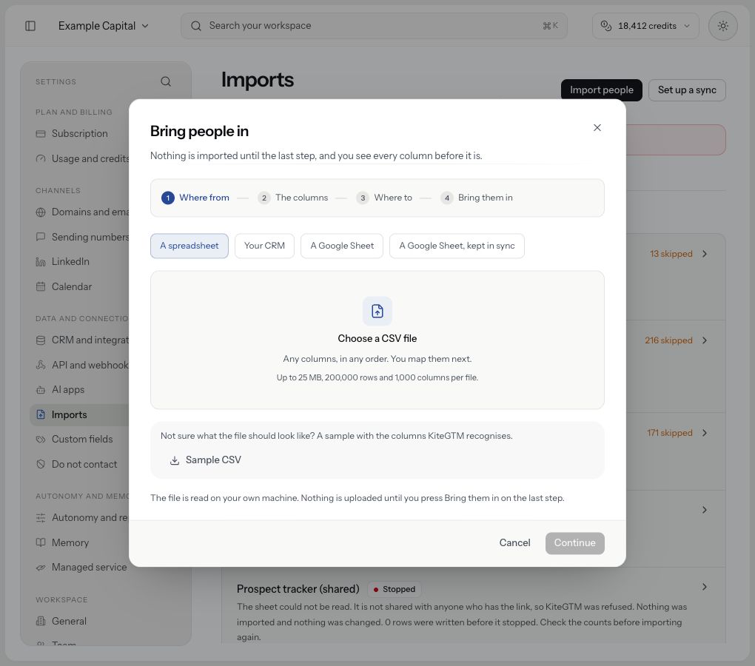The width and height of the screenshot is (755, 666).
Task: Click the Usage and credits gauge icon
Action: [41, 159]
